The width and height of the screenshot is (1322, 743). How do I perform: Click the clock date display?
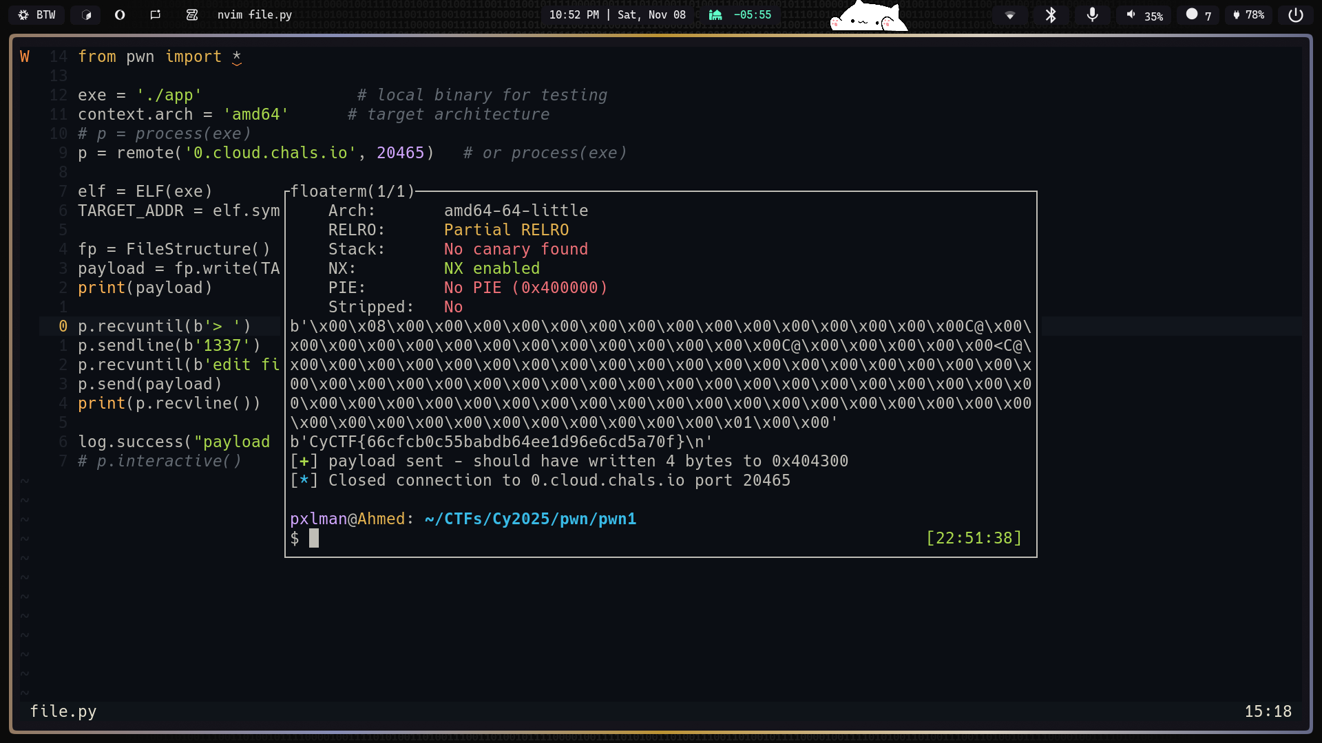click(x=617, y=14)
